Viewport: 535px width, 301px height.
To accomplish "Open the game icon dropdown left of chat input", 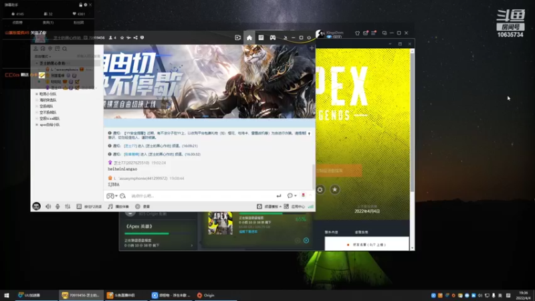I will coord(112,196).
